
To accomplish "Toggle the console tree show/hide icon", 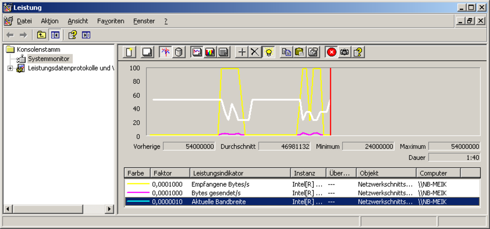I will (x=55, y=35).
